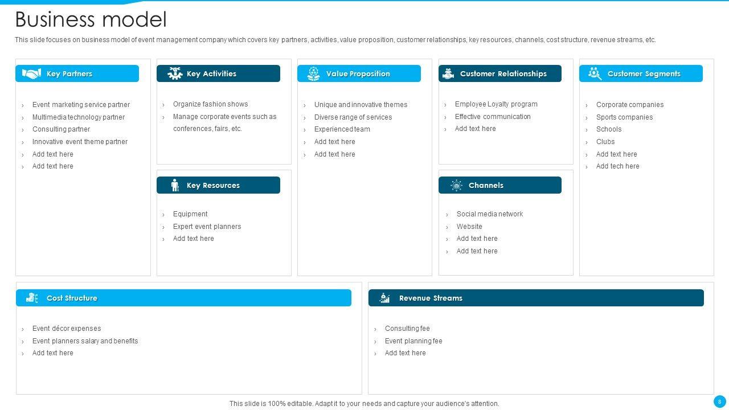This screenshot has height=410, width=729.
Task: Click the "Key Activities" header label
Action: click(x=211, y=73)
